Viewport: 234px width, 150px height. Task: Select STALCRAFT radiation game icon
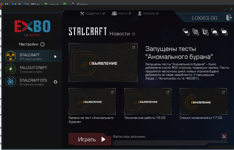11,56
